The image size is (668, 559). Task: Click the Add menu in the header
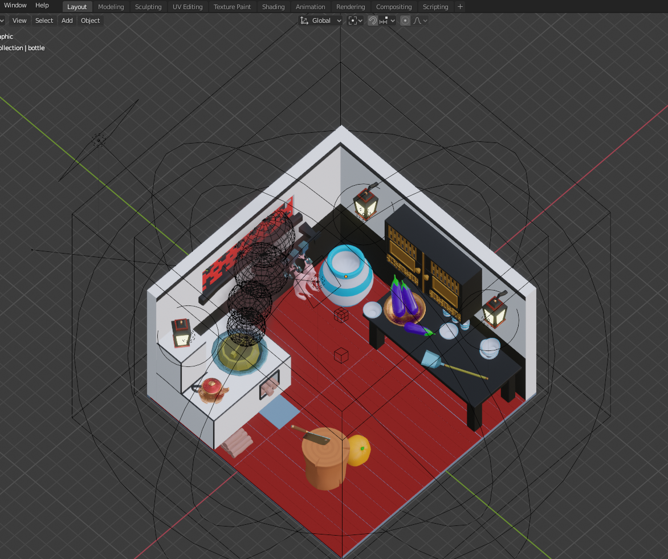pyautogui.click(x=67, y=21)
